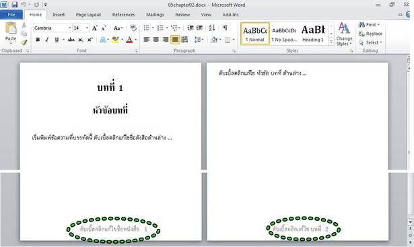Screen dimensions: 414x247
Task: Click the Align Right icon
Action: 166,40
